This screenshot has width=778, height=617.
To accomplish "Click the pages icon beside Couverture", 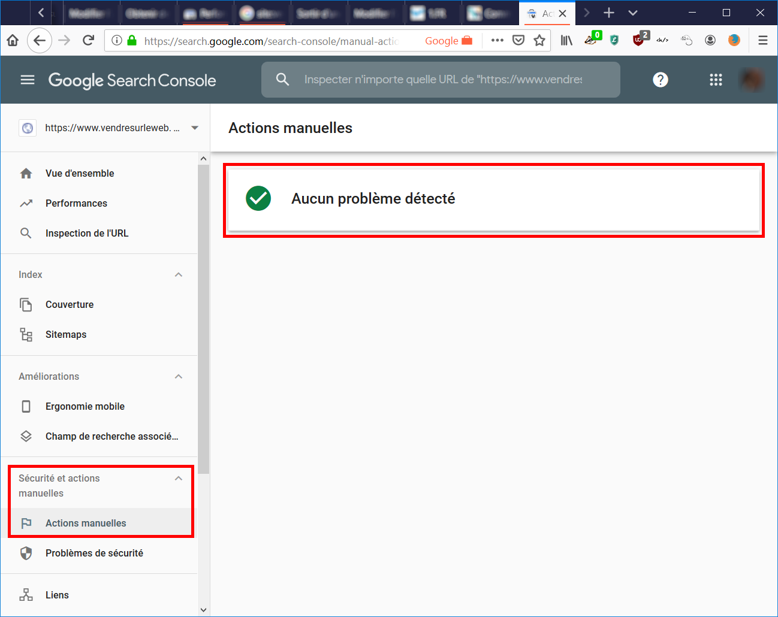I will 26,304.
